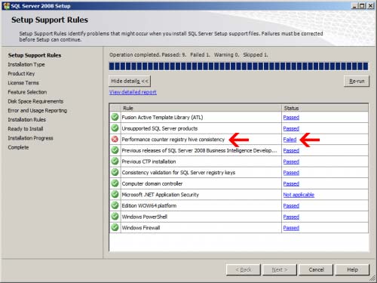
Task: Click SQL Server Setup icon in title bar
Action: 6,6
